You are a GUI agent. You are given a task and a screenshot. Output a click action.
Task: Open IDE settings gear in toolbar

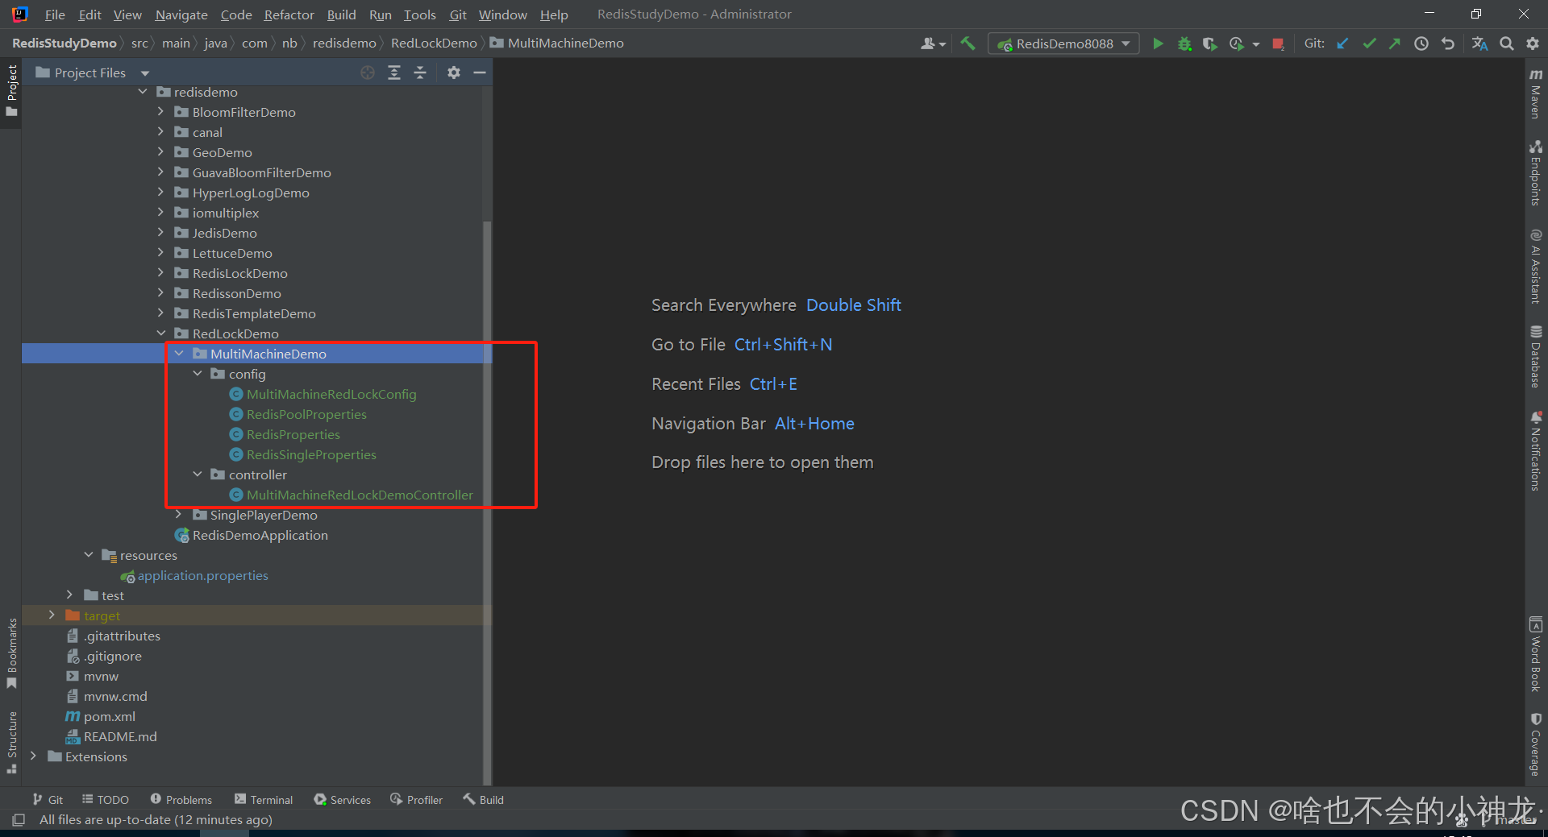pos(1533,44)
